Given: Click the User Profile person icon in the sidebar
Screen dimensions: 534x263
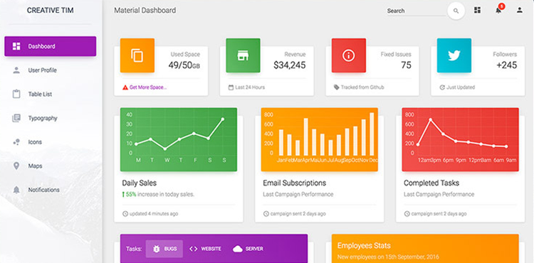Looking at the screenshot, I should (x=16, y=70).
